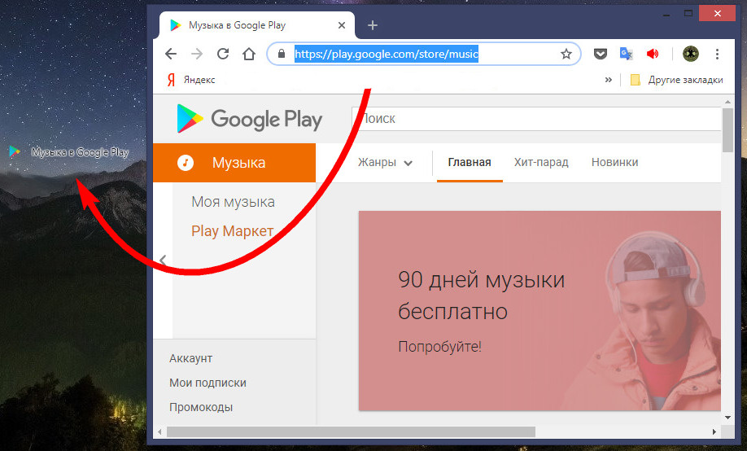
Task: Open the Аккаунт link
Action: click(x=190, y=358)
